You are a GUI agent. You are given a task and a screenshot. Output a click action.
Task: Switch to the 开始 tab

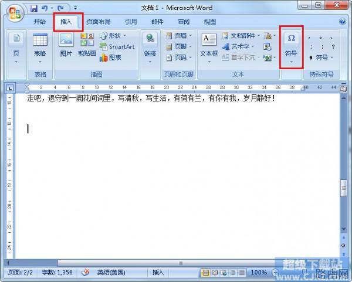[x=39, y=22]
